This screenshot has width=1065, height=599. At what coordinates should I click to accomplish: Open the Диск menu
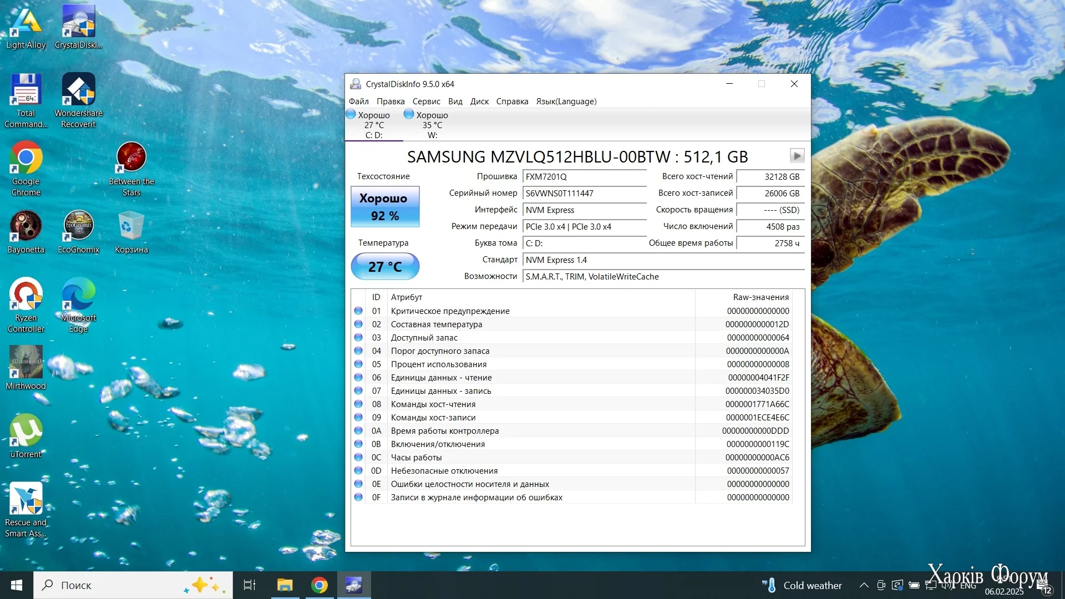click(x=479, y=101)
